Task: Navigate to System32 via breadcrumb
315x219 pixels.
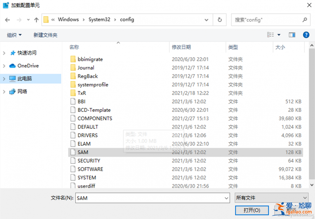Action: pyautogui.click(x=99, y=19)
